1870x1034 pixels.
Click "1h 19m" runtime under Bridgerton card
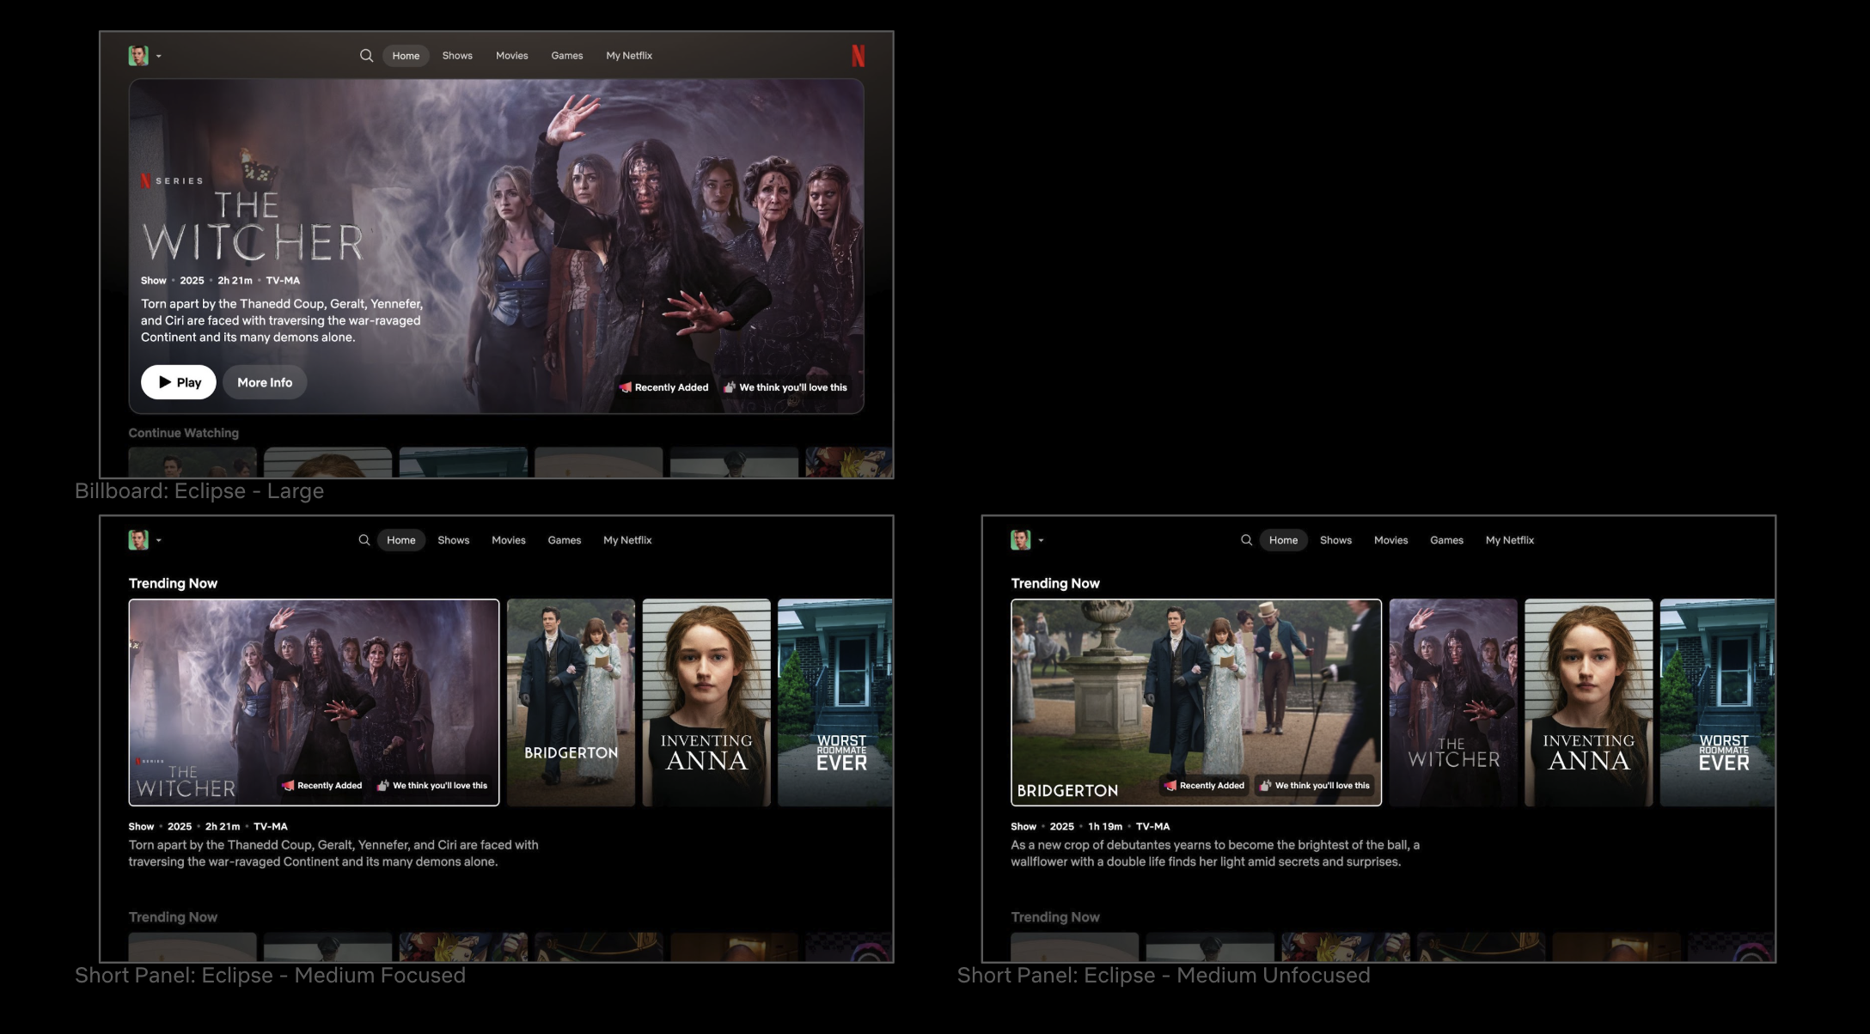coord(1105,826)
